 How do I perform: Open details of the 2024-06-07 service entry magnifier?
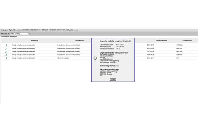(x=6, y=45)
